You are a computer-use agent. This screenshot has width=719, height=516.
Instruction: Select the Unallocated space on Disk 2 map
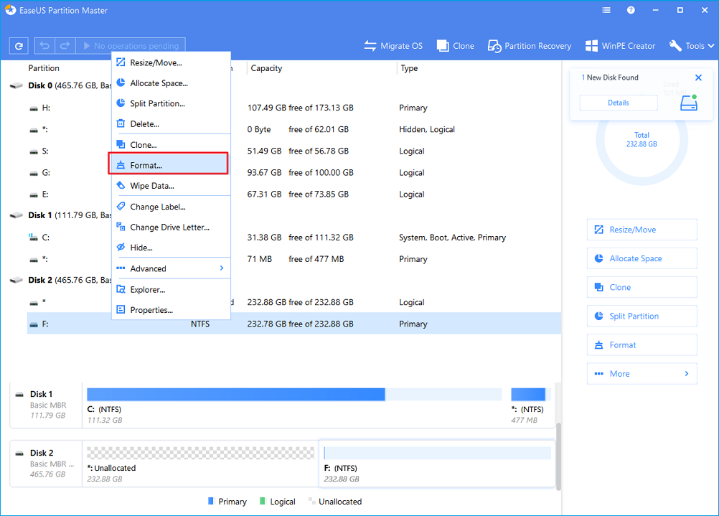tap(201, 452)
